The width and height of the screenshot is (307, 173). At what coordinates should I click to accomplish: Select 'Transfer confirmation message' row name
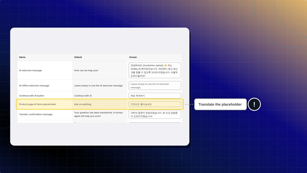tap(36, 114)
